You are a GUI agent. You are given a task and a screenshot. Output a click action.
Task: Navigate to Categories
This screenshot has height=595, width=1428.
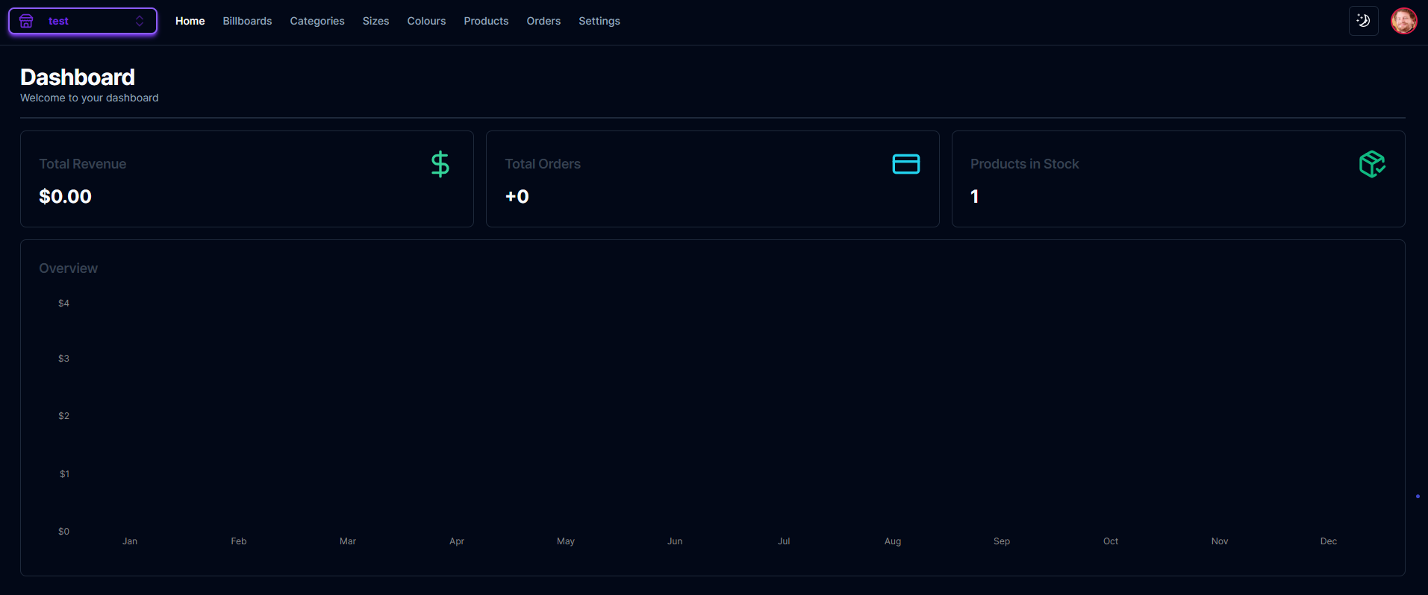point(317,21)
